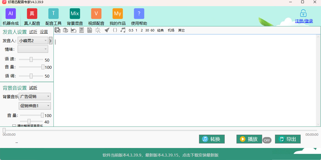Click the undo icon in the toolbar

[x=73, y=30]
